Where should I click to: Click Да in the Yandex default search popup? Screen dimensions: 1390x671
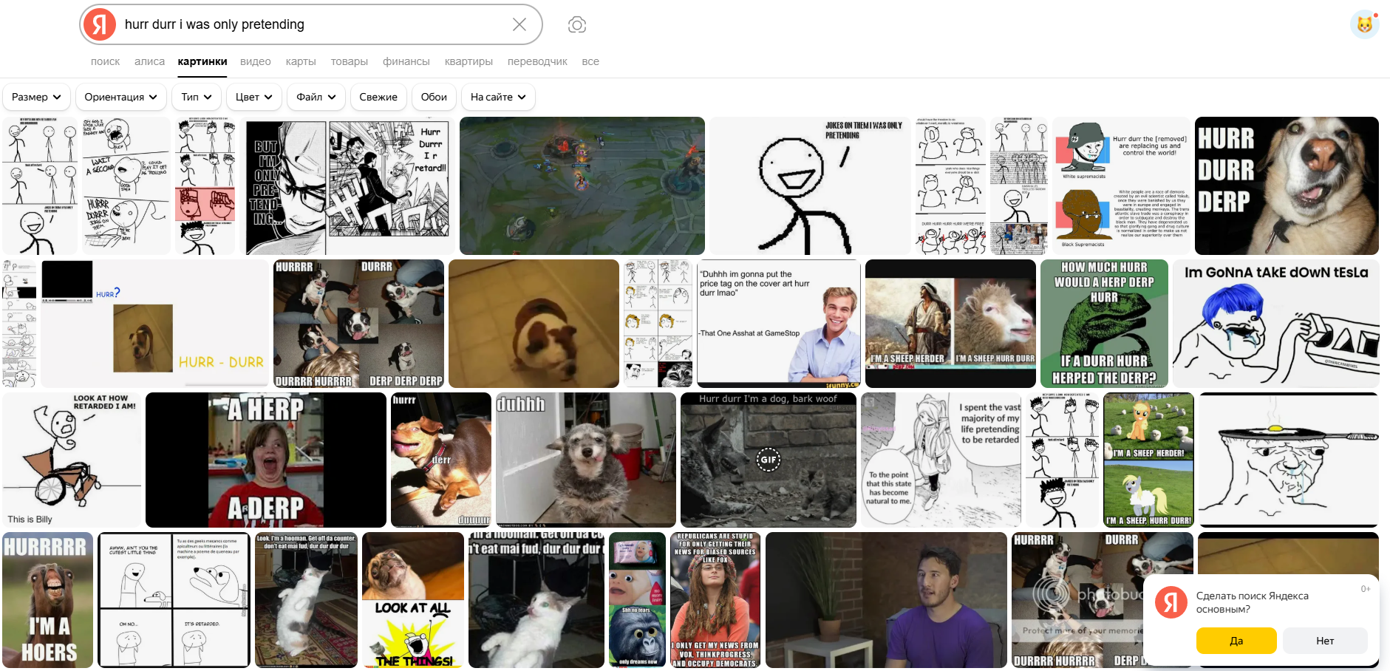(x=1236, y=641)
